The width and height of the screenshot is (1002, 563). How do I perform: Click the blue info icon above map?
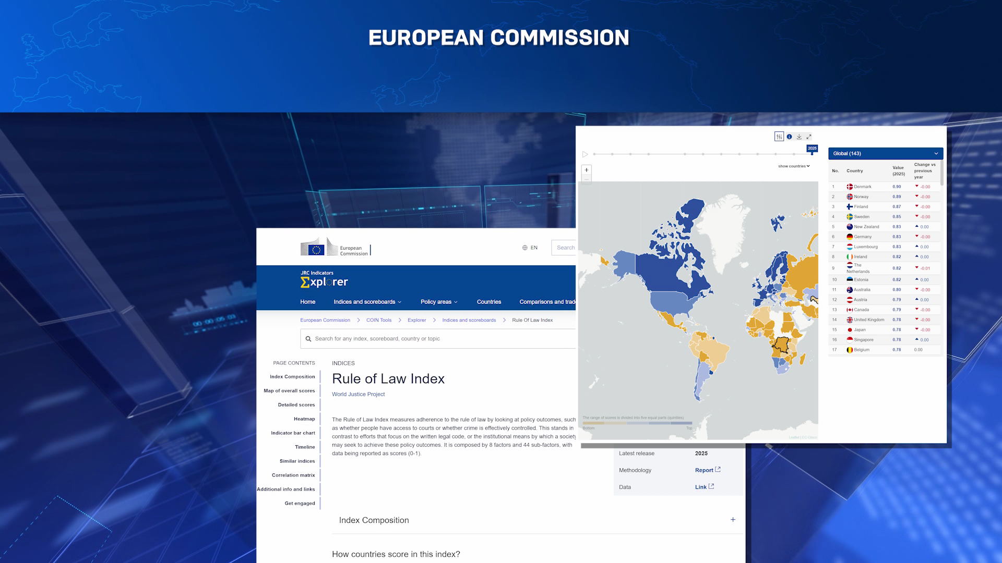click(789, 137)
